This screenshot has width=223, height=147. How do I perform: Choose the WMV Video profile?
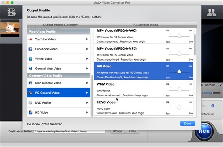coord(144,89)
